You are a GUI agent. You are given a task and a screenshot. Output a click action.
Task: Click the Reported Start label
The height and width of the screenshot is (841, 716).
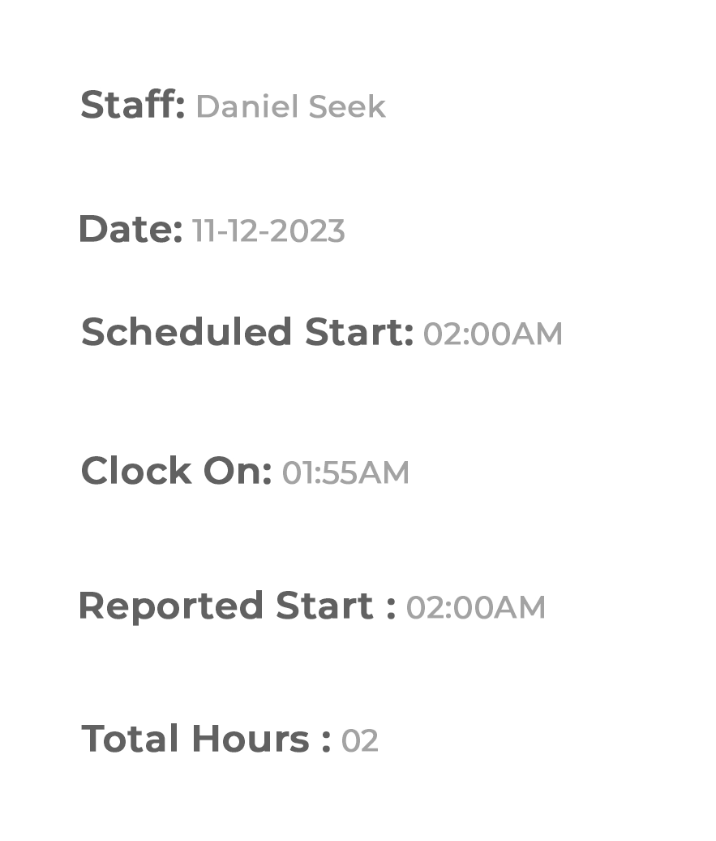(237, 606)
